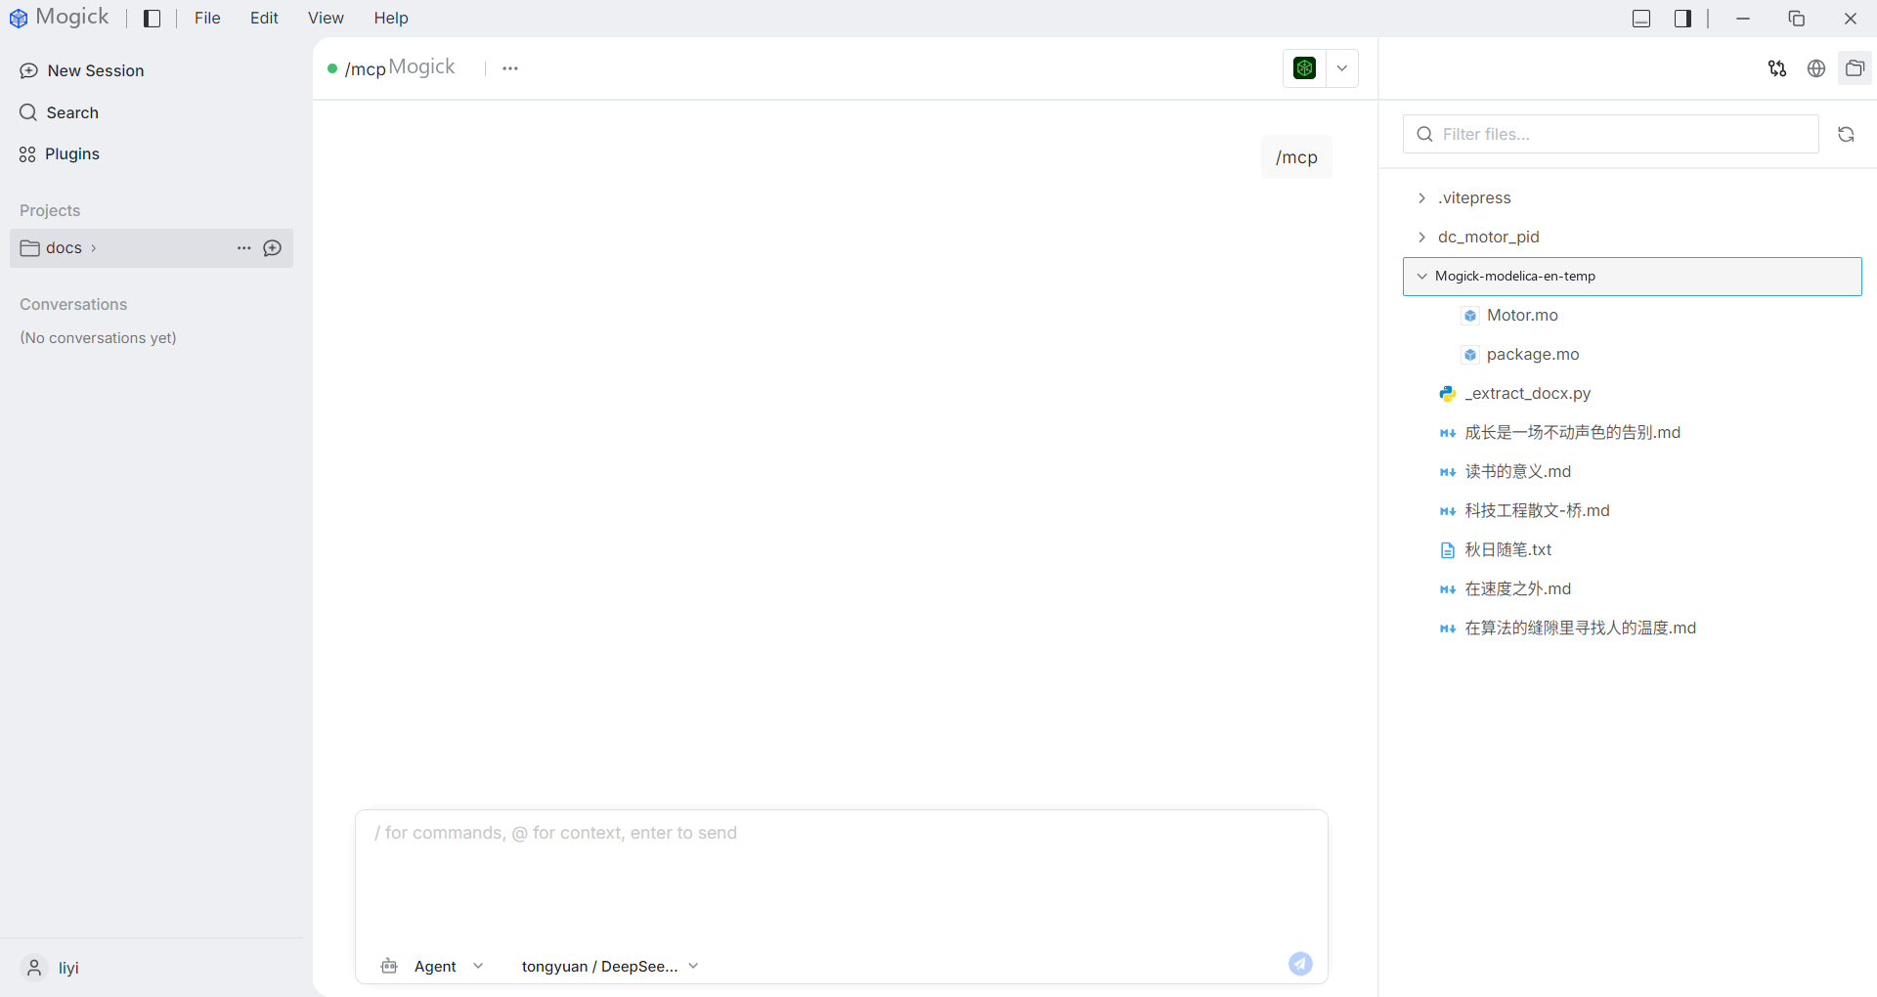The image size is (1877, 997).
Task: Expand the .vitepress folder
Action: (1633, 197)
